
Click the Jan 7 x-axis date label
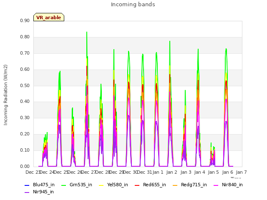click(241, 172)
